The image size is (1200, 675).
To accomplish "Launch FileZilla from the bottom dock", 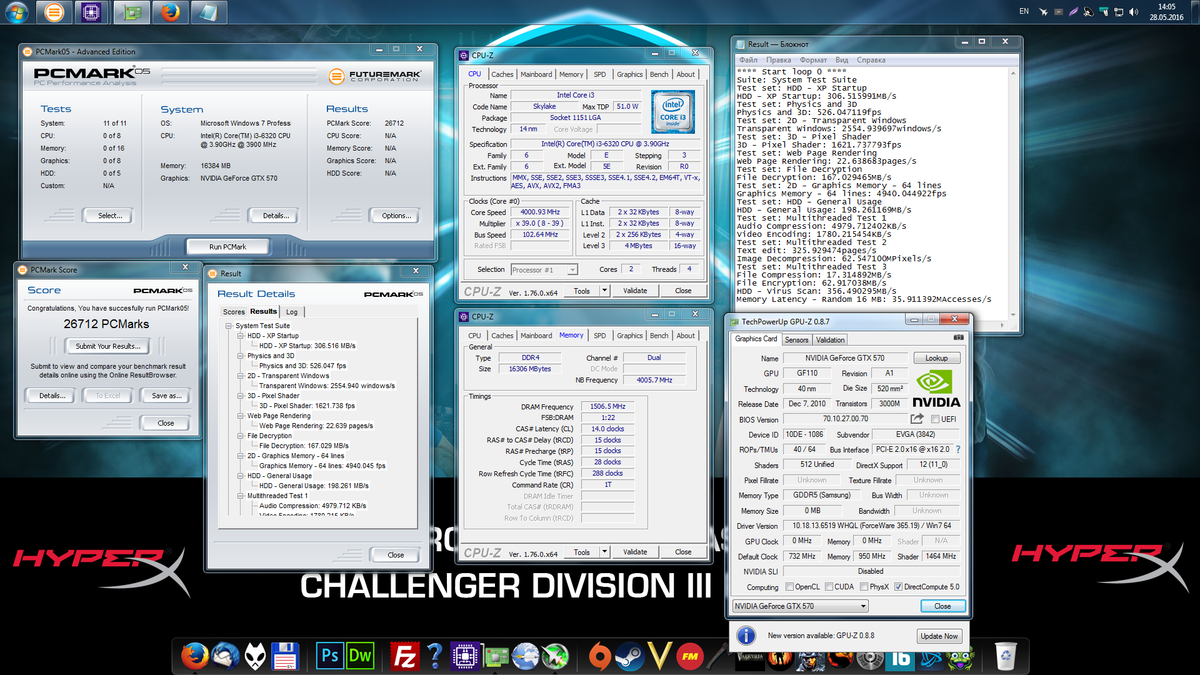I will 405,656.
